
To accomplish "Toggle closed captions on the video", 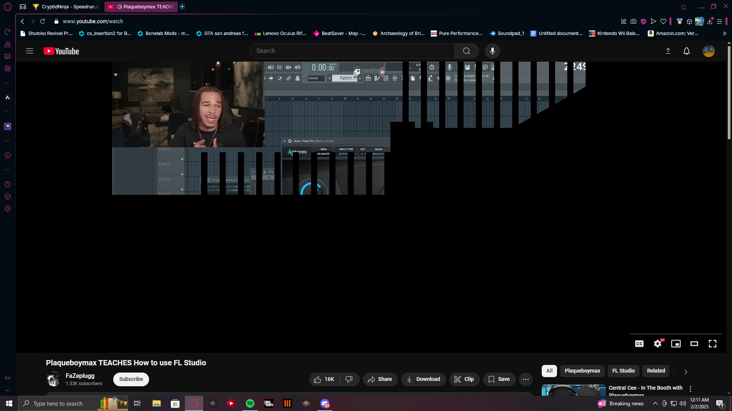I will pos(639,344).
